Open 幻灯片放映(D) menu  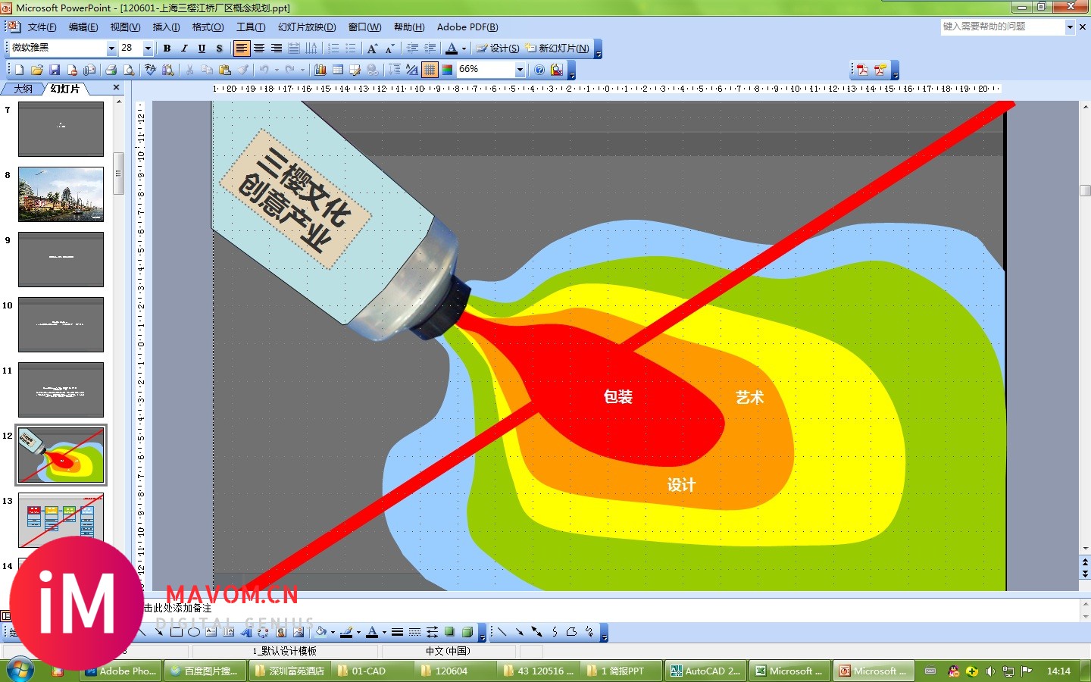pyautogui.click(x=307, y=27)
